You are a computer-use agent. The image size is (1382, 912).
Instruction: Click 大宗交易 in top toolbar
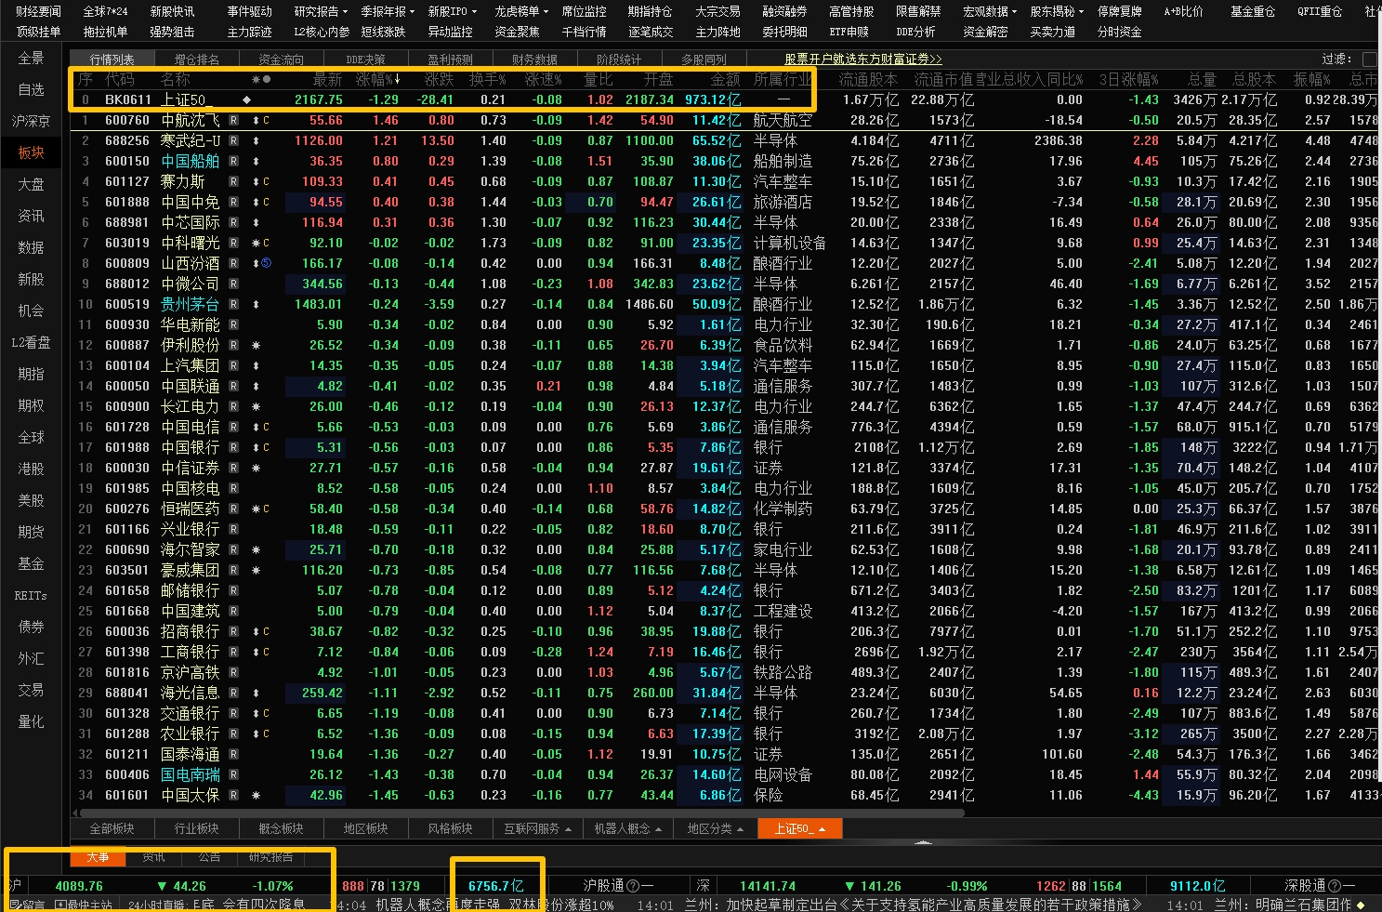point(717,12)
